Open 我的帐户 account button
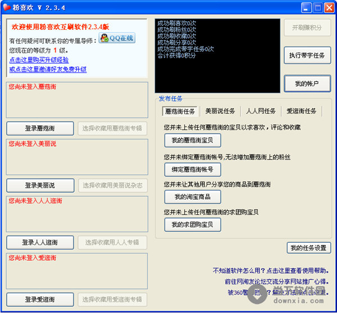This screenshot has width=337, height=313. coord(307,84)
